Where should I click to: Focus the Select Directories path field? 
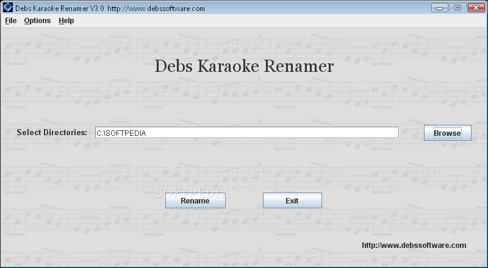[x=247, y=133]
